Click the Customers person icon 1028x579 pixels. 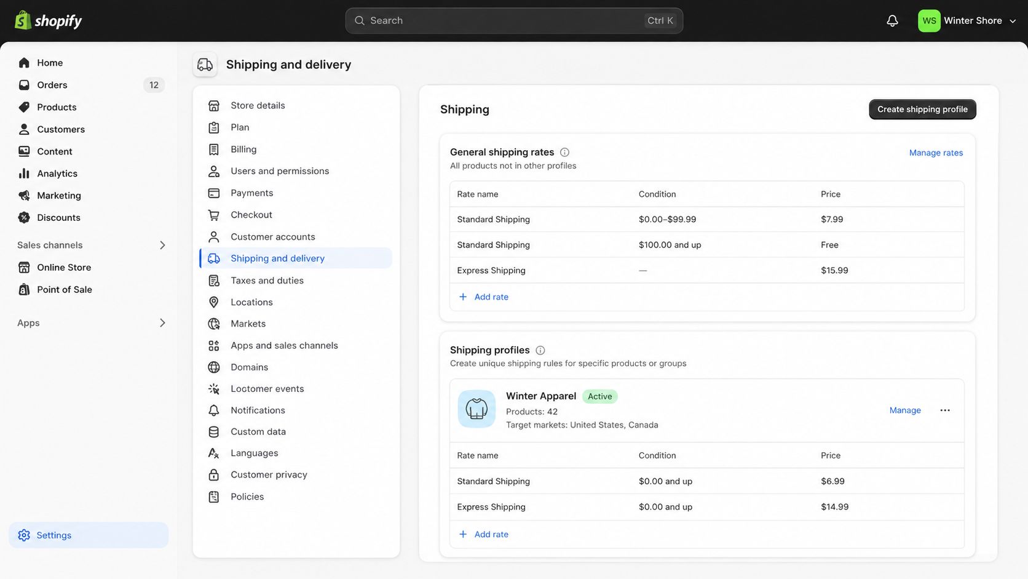point(24,129)
